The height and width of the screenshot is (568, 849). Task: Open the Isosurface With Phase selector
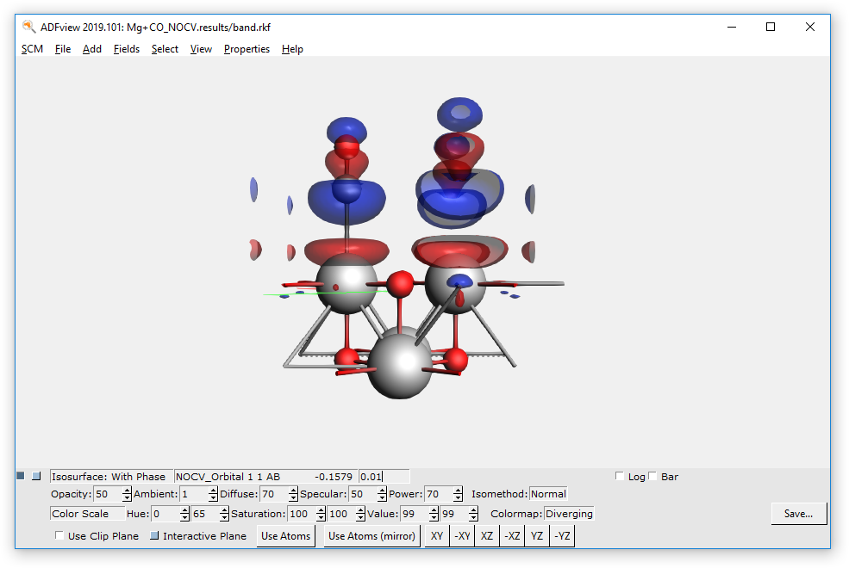click(x=110, y=476)
